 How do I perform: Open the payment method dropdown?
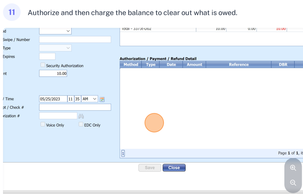(x=55, y=31)
